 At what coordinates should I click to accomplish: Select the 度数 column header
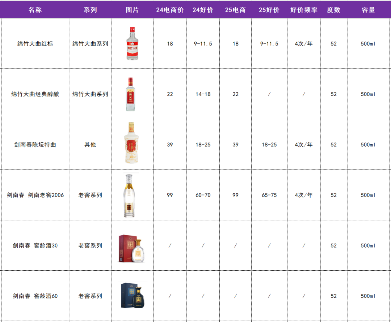coord(334,10)
